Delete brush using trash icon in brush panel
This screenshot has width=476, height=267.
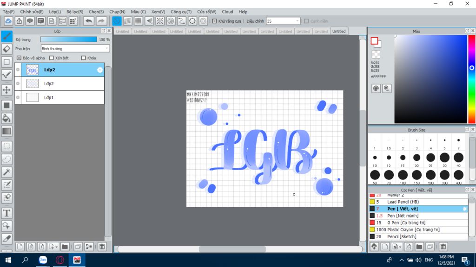pyautogui.click(x=443, y=247)
